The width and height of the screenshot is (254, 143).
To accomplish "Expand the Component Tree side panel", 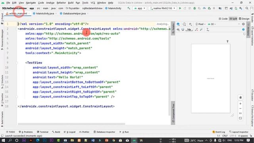I will (x=173, y=113).
